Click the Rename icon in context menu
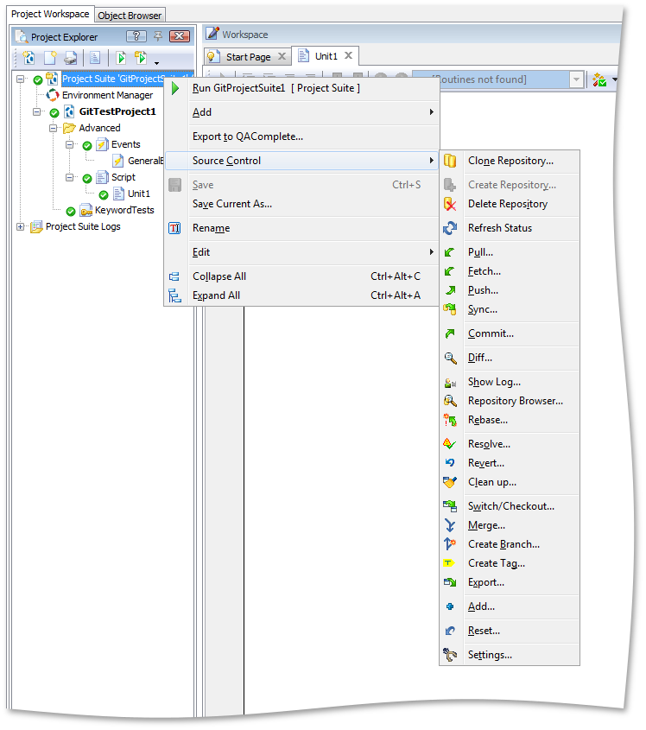Viewport: 646px width, 730px height. (175, 228)
